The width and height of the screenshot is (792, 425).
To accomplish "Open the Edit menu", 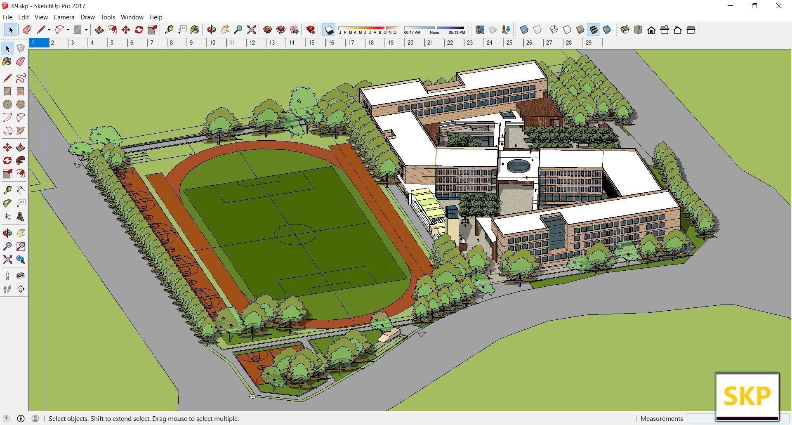I will [24, 17].
